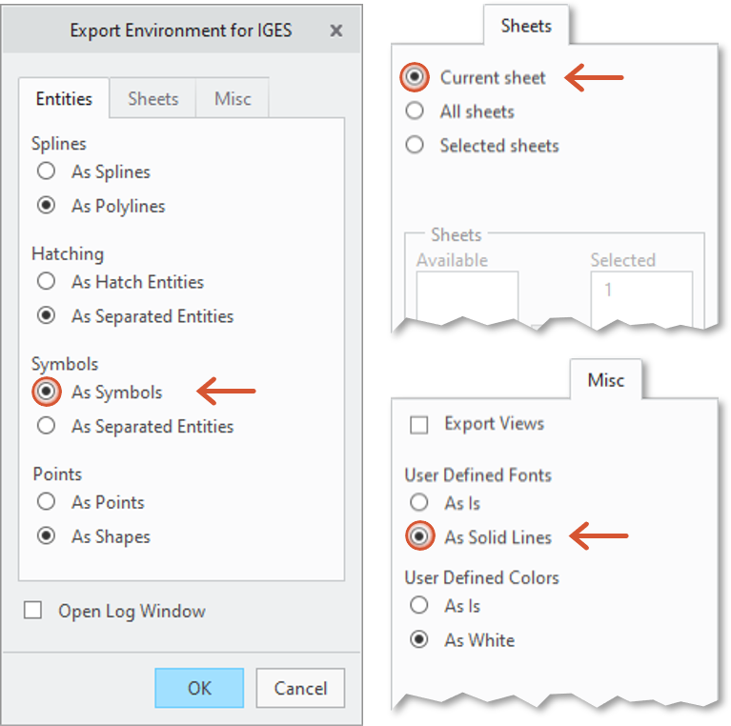Select Symbols As Separated Entities
This screenshot has width=731, height=726.
[46, 427]
